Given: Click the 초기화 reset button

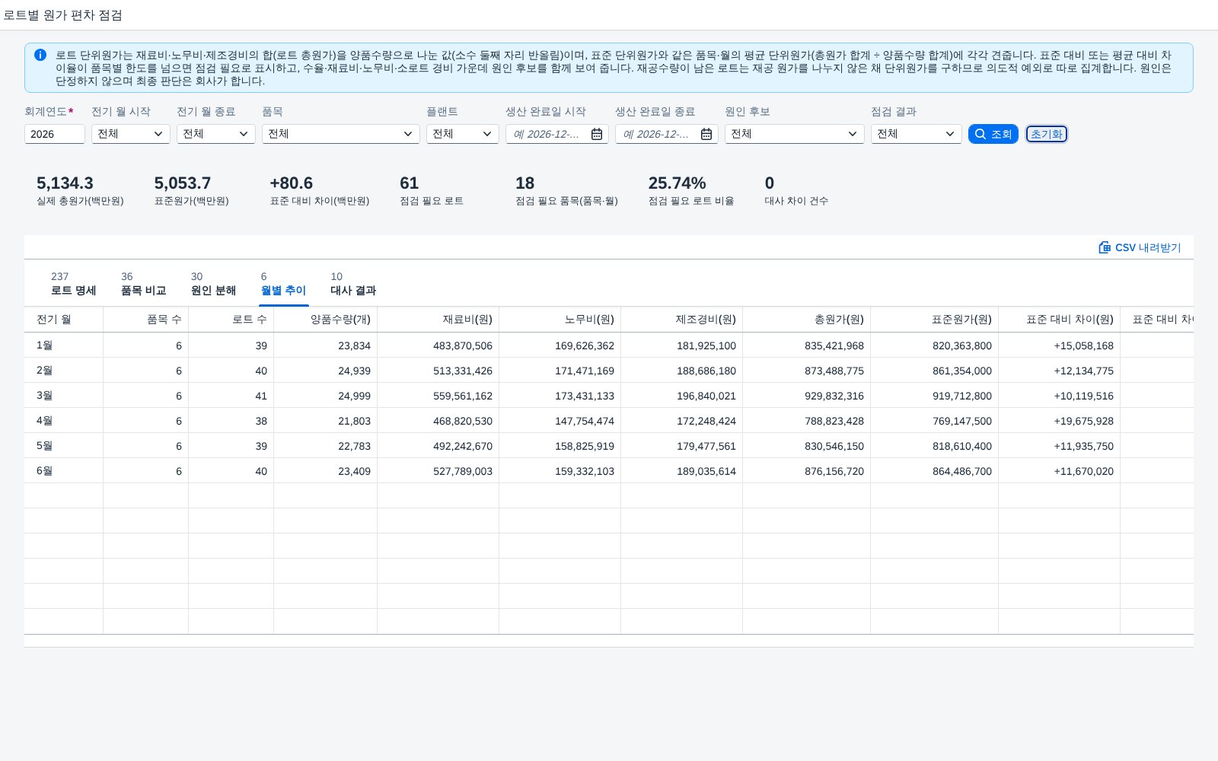Looking at the screenshot, I should [x=1047, y=134].
